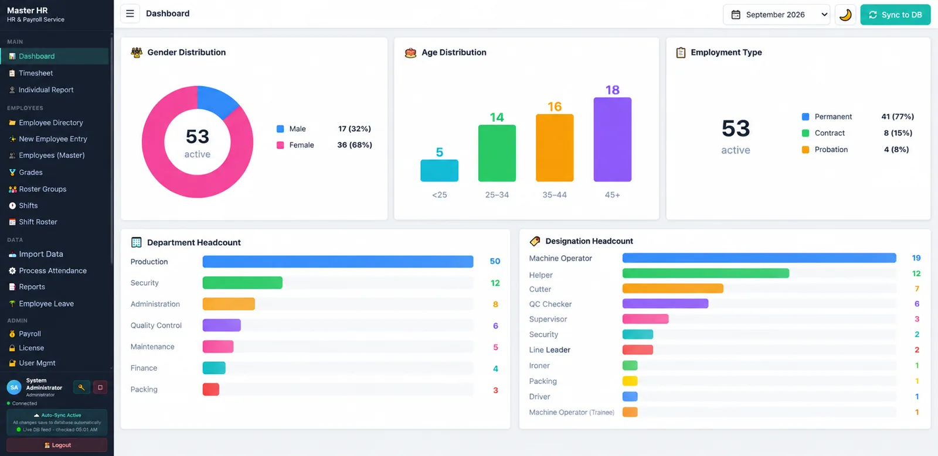Click 'Driver' designation label

point(539,397)
